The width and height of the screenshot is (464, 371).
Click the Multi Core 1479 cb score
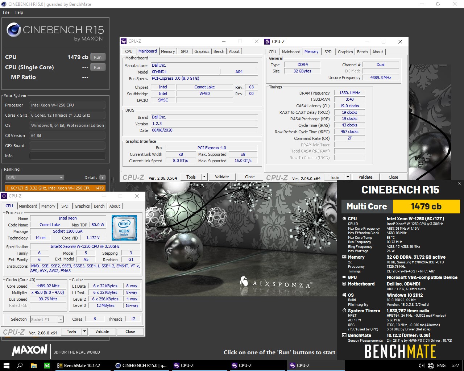tap(426, 207)
